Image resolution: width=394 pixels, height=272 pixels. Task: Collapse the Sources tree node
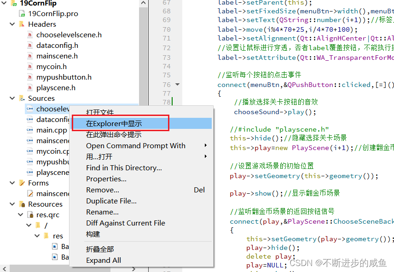point(12,98)
